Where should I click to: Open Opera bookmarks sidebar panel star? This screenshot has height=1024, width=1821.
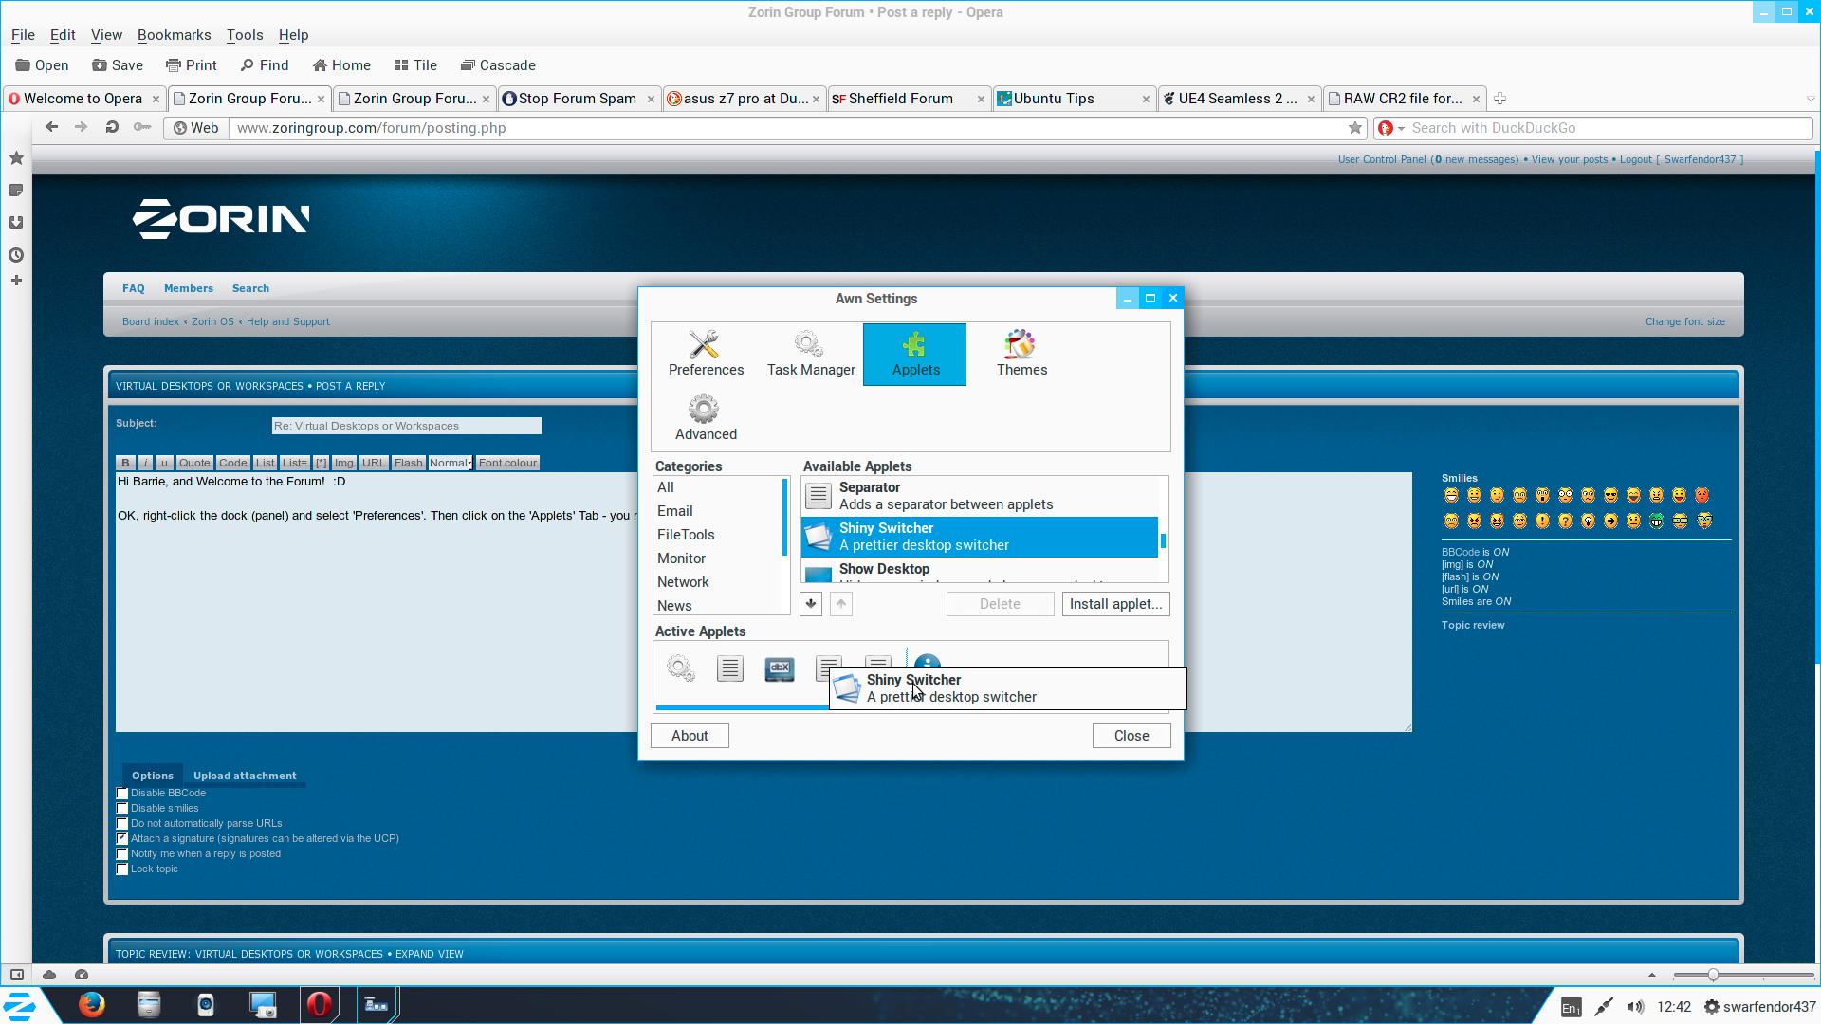tap(16, 158)
